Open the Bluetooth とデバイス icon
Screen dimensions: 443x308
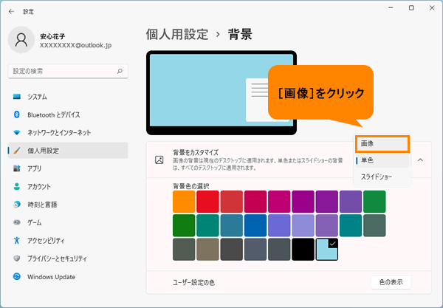[17, 114]
